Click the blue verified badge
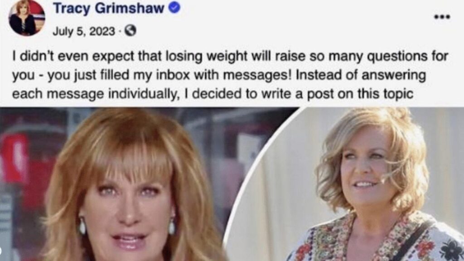 point(174,8)
